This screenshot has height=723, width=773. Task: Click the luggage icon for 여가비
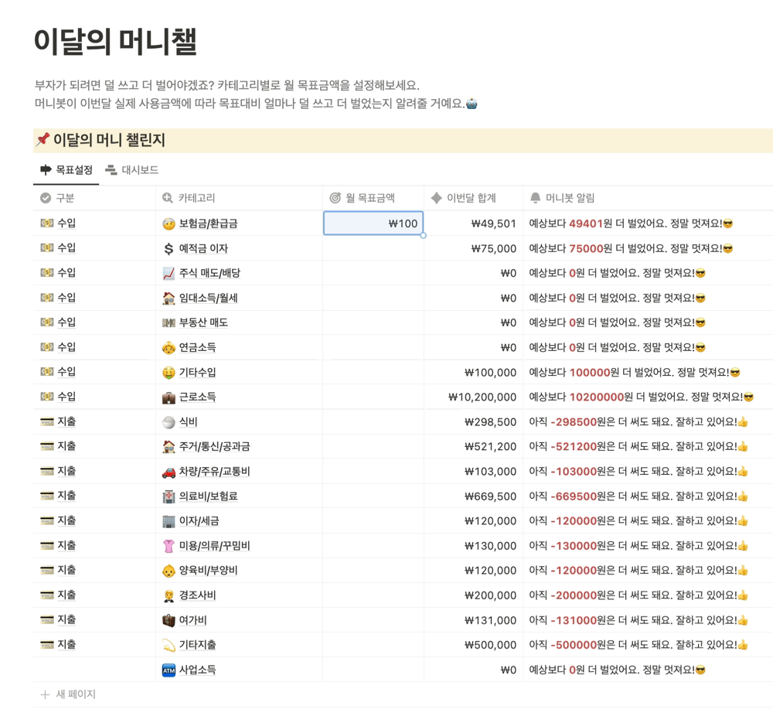click(169, 620)
